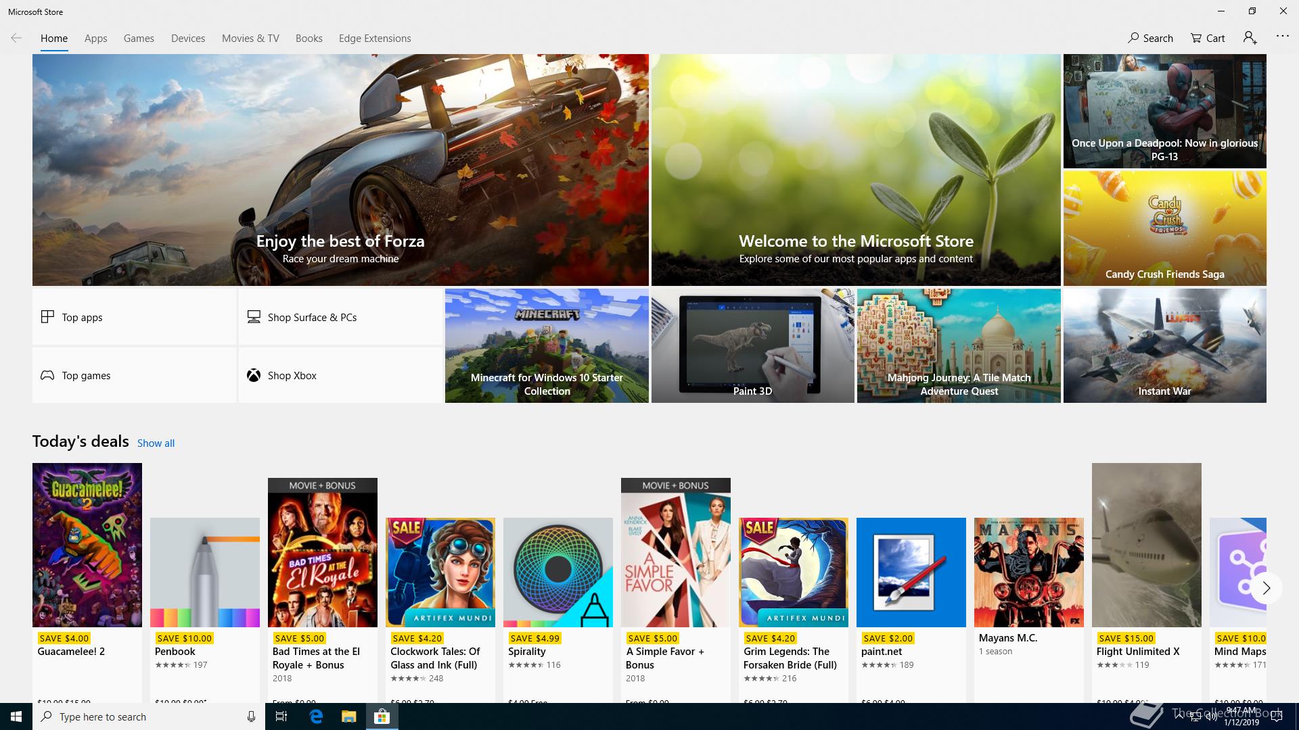Open Once Upon a Deadpool tile
This screenshot has height=730, width=1299.
pos(1164,111)
